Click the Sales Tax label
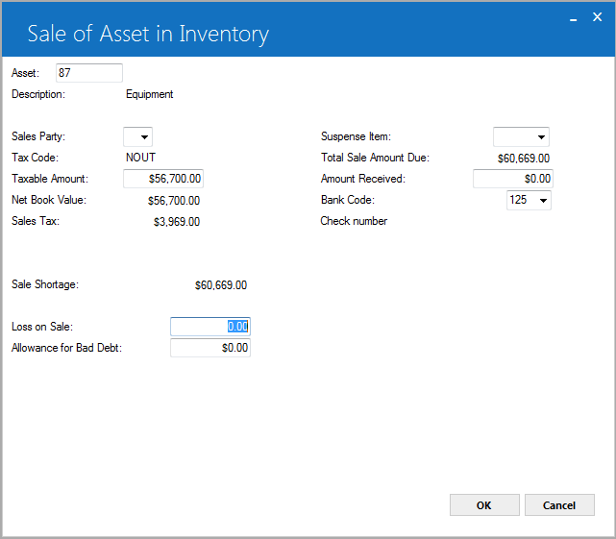 [36, 221]
